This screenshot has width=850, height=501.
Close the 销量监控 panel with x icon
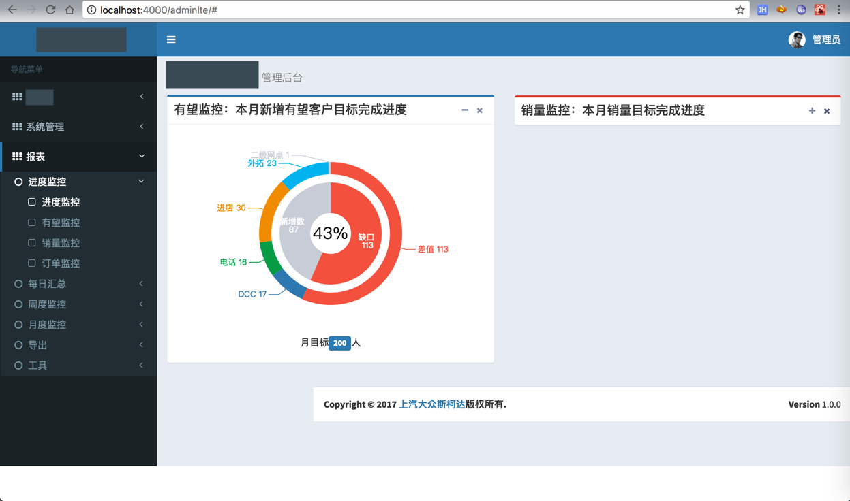coord(827,111)
